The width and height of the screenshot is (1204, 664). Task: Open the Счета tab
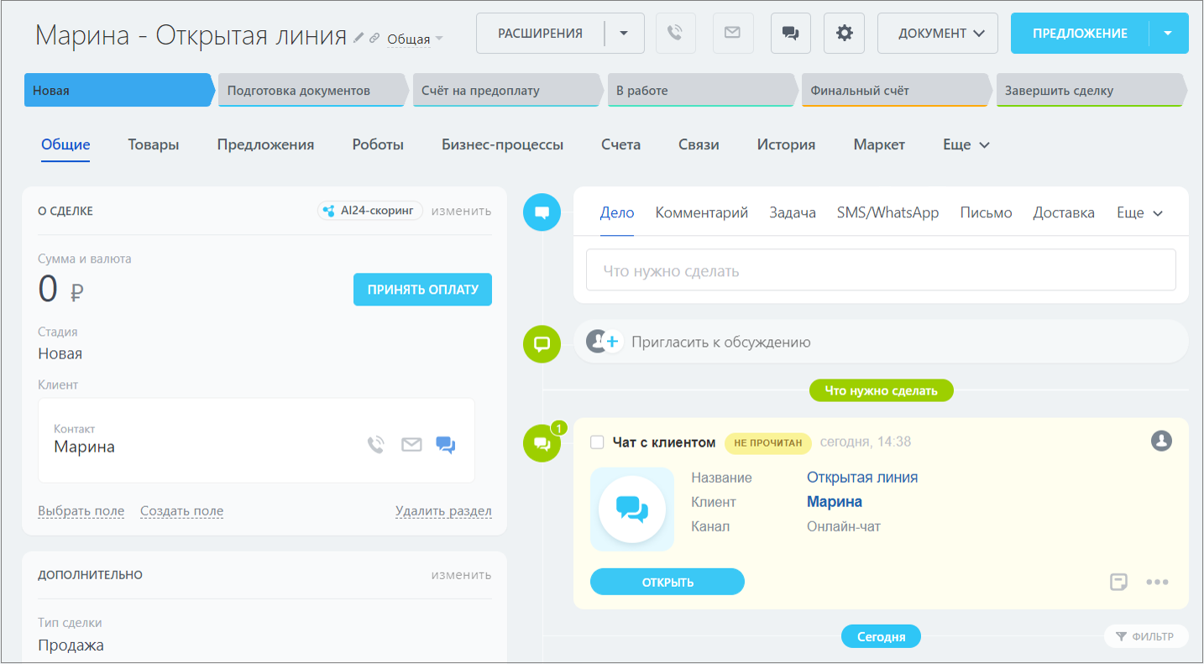(620, 144)
